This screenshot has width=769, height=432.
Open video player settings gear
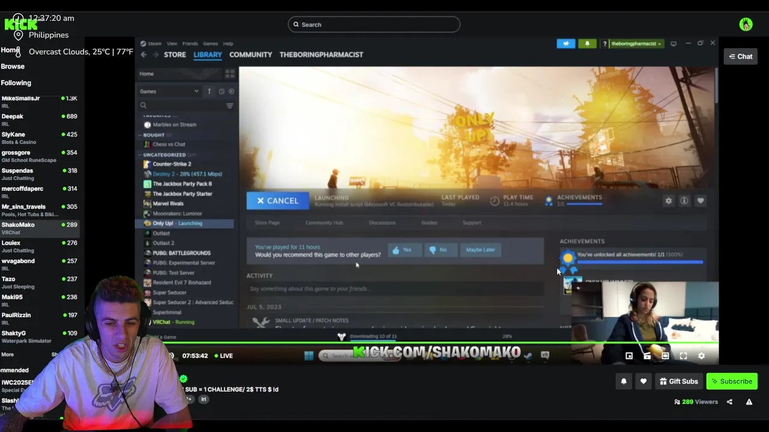pyautogui.click(x=701, y=356)
